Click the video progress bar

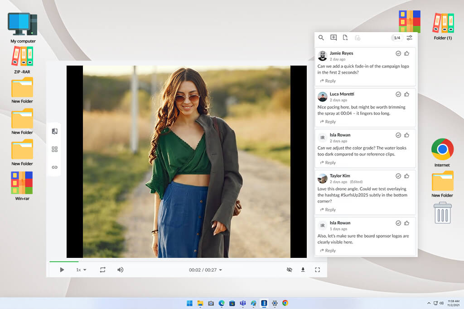point(188,262)
